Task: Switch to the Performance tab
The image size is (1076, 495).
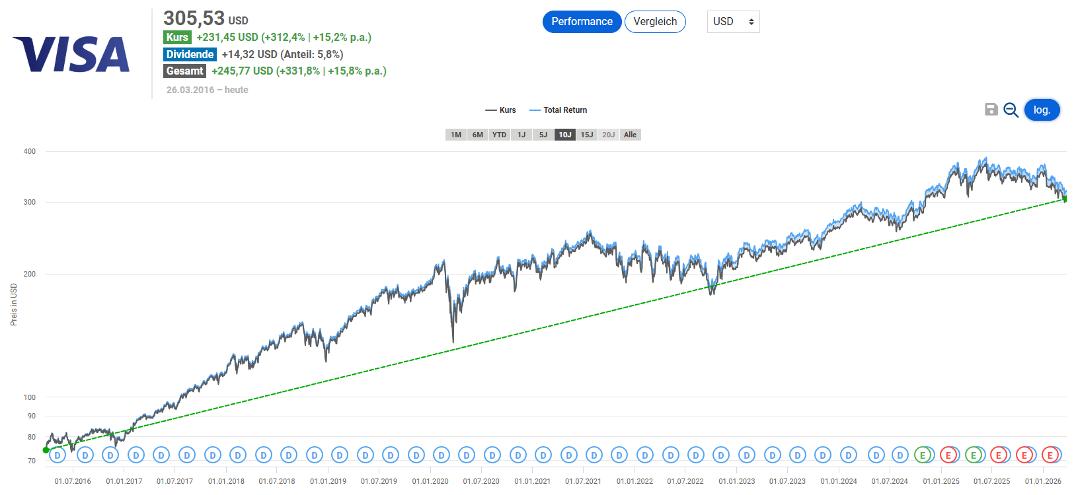Action: 582,22
